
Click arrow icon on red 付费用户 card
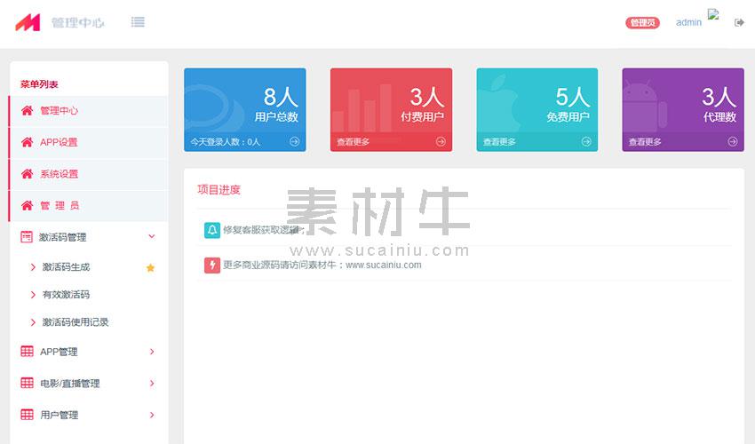(441, 141)
